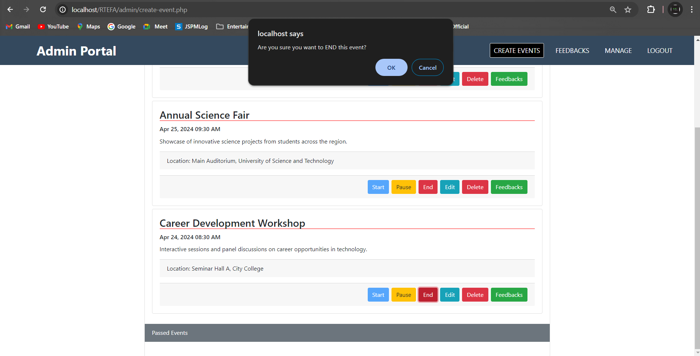Click the date Apr 24, 2024 08:30 AM
Viewport: 700px width, 356px height.
[x=190, y=237]
